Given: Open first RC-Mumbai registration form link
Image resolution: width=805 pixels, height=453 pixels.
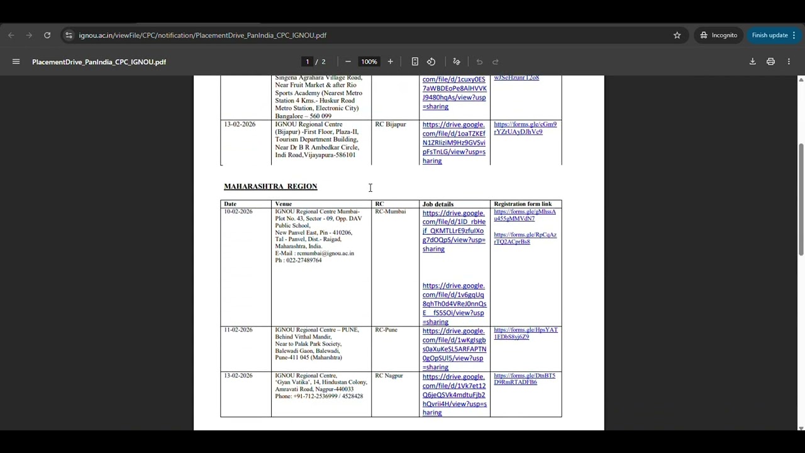Looking at the screenshot, I should click(525, 215).
